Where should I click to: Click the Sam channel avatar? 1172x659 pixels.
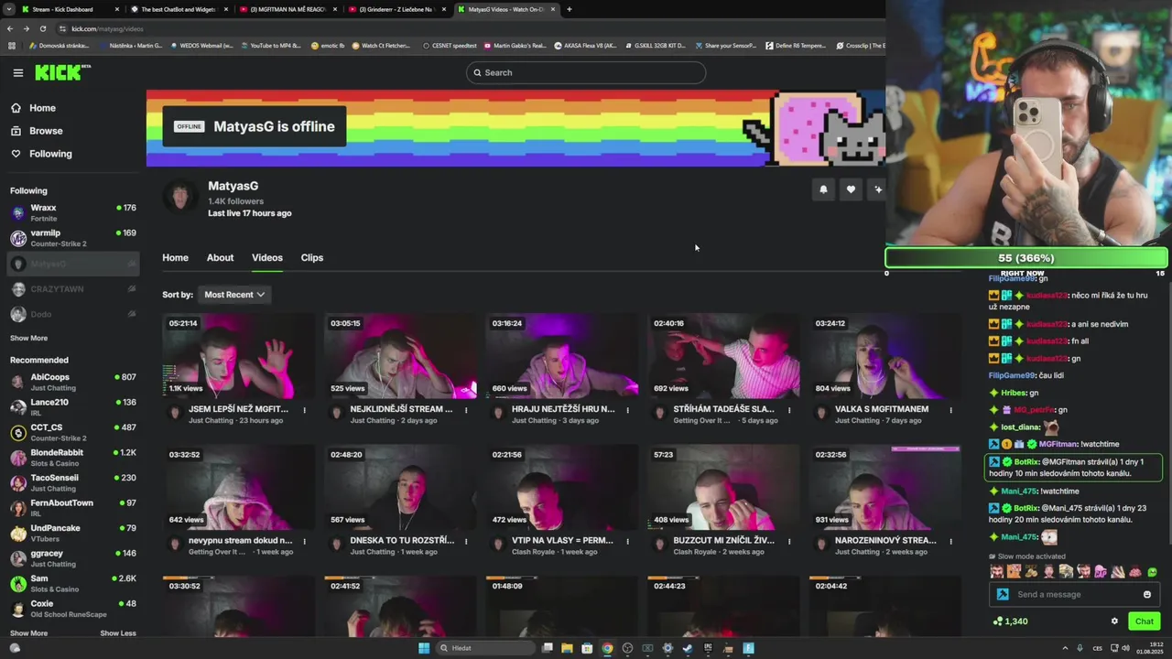point(18,583)
